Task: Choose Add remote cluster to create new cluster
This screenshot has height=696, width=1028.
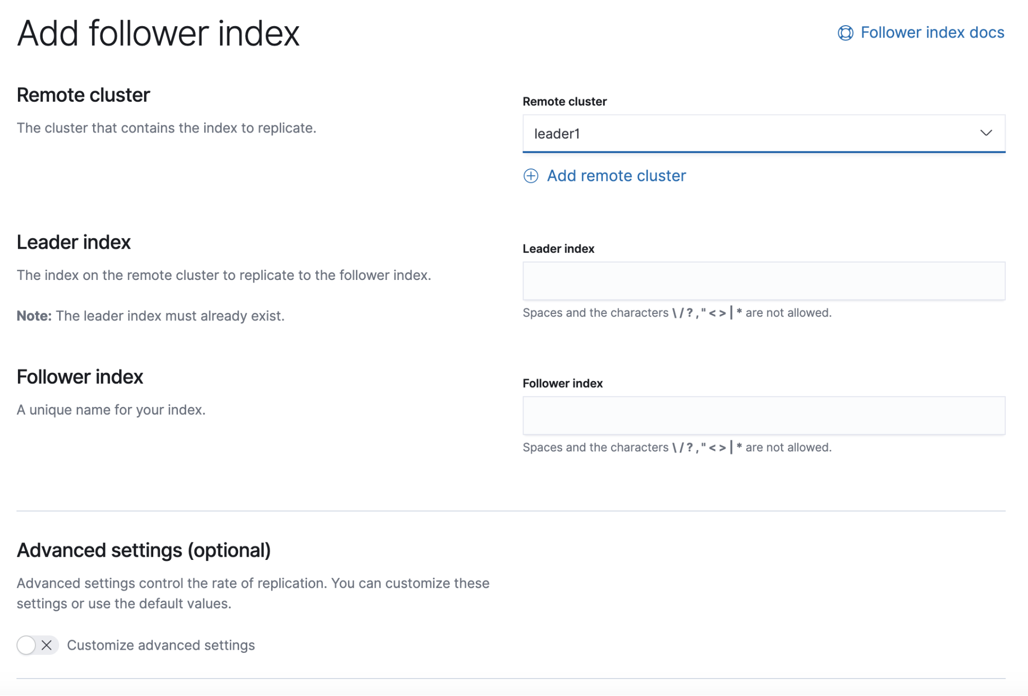Action: [616, 176]
